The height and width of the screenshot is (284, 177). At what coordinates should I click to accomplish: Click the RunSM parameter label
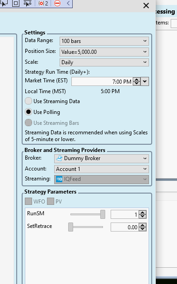click(36, 213)
